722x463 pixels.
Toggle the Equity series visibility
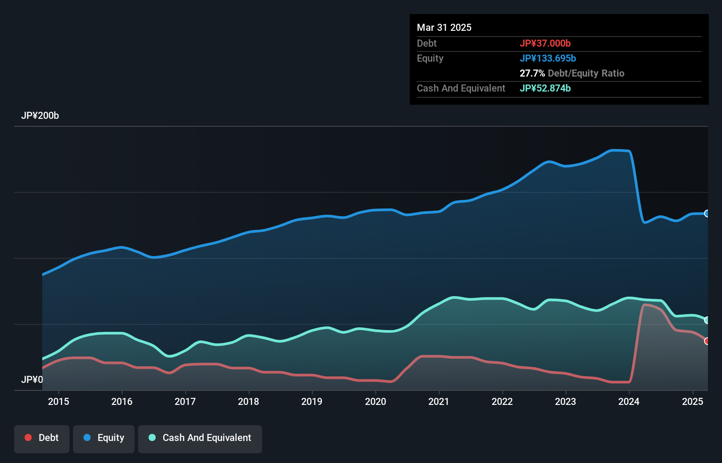click(104, 438)
